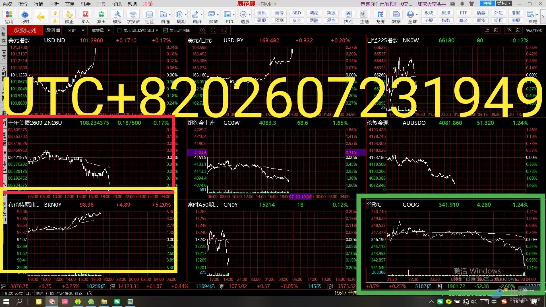Viewport: 546px width, 307px height.
Task: Click the 港股 market button
Action: point(516,13)
